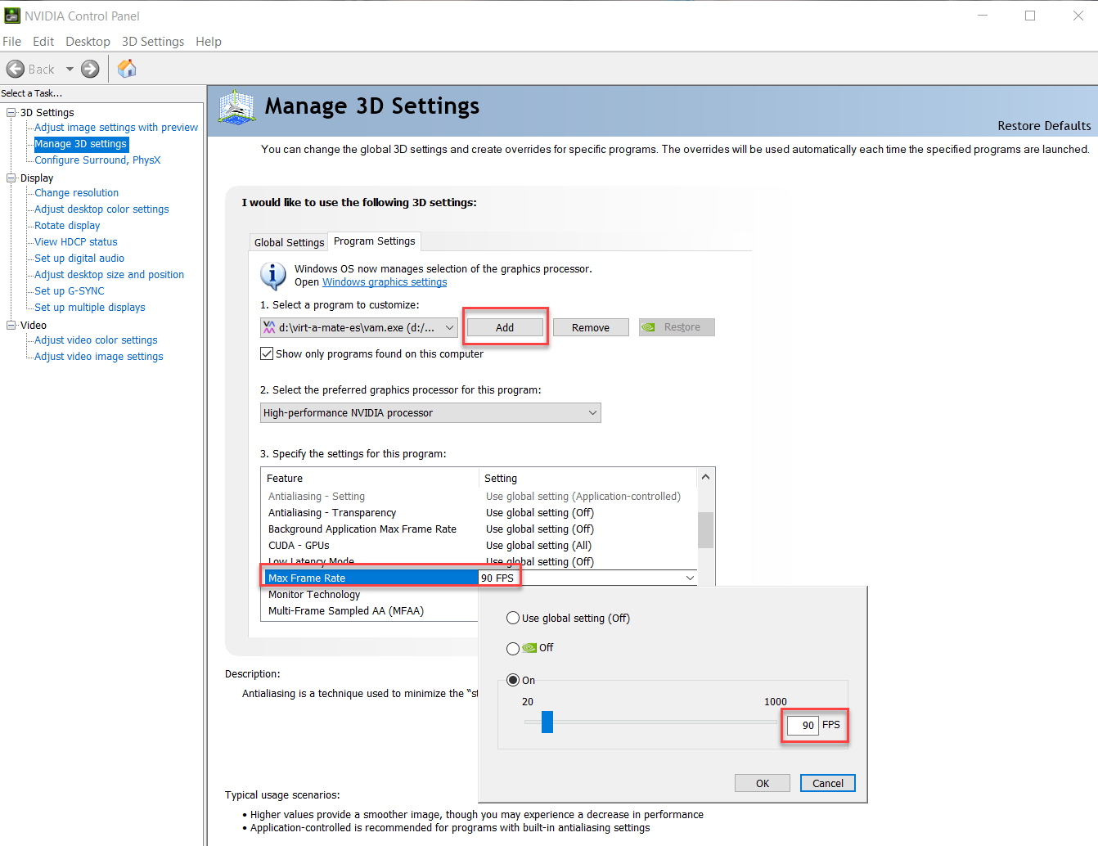Click the NVIDIA logo beside Off option
This screenshot has height=846, width=1098.
(529, 648)
